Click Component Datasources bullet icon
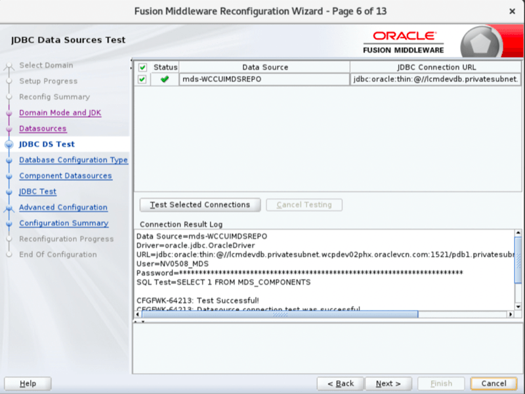Image resolution: width=525 pixels, height=394 pixels. (x=9, y=176)
